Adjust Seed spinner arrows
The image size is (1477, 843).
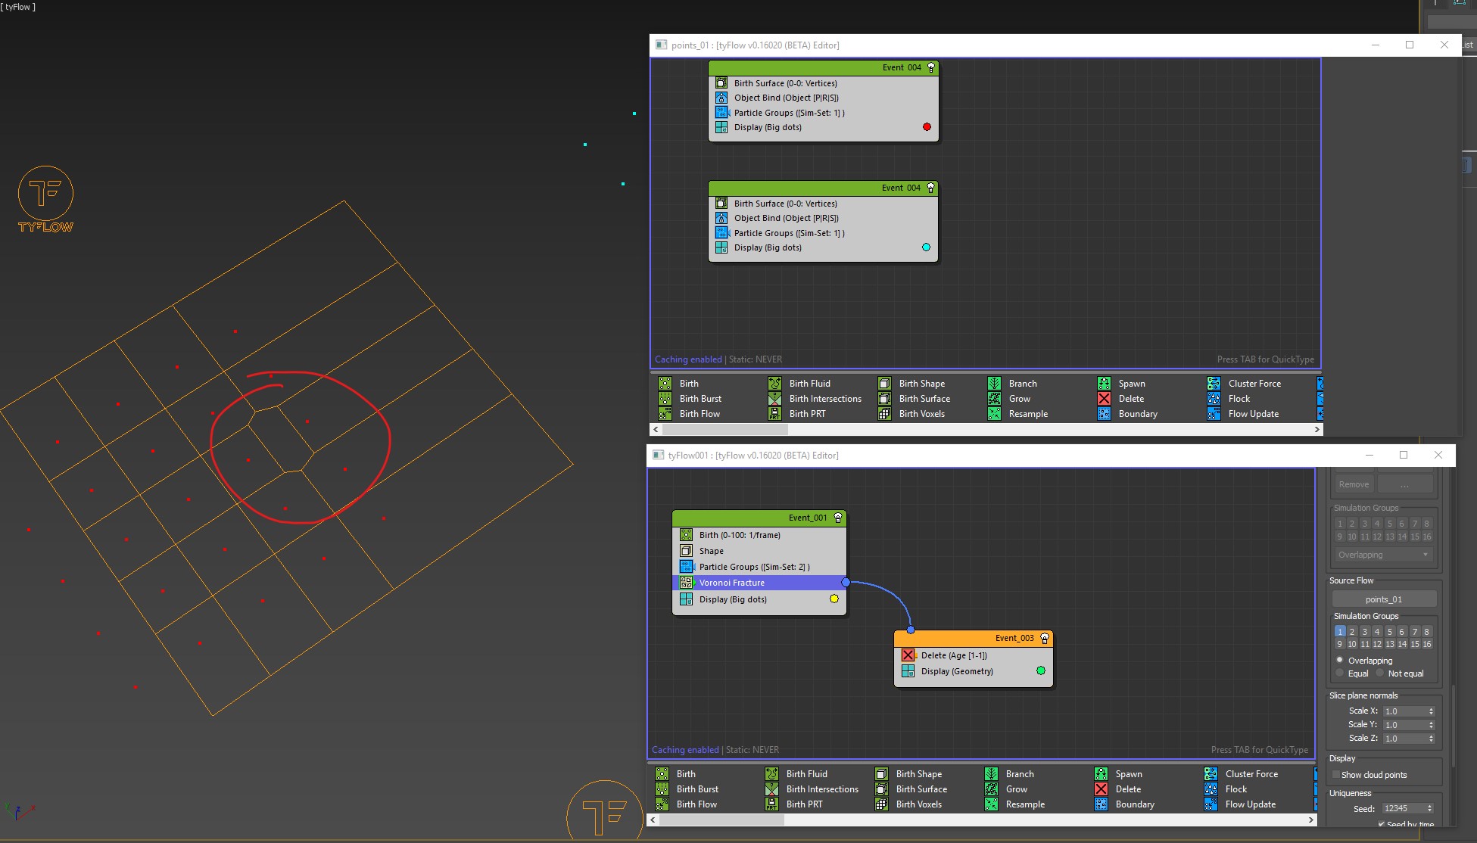pos(1430,808)
